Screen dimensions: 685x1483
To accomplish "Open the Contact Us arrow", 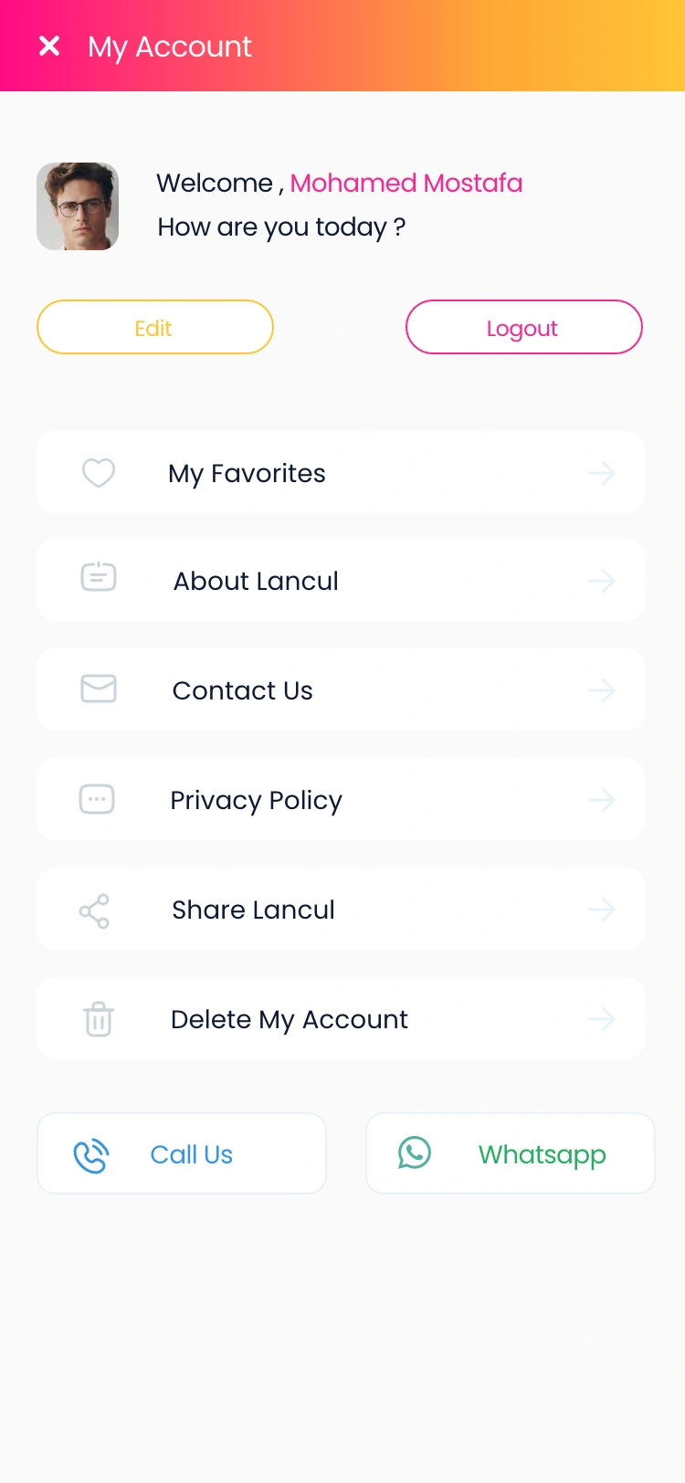I will pyautogui.click(x=601, y=690).
